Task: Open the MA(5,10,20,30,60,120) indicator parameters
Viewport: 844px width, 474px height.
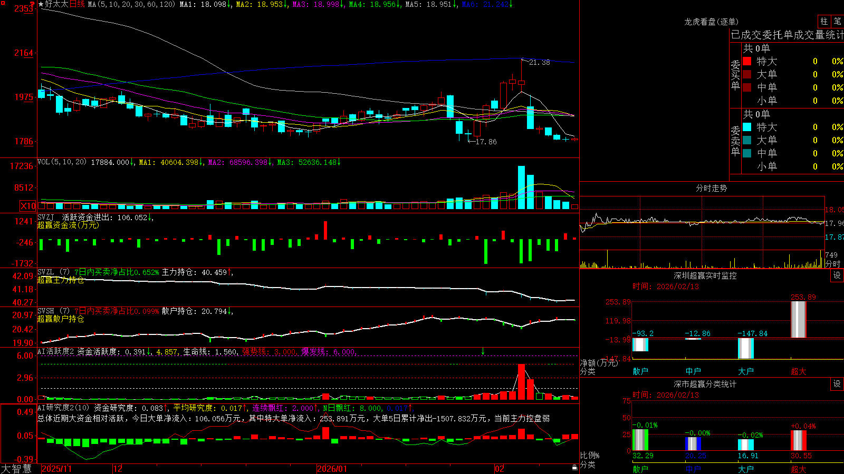Action: tap(131, 4)
